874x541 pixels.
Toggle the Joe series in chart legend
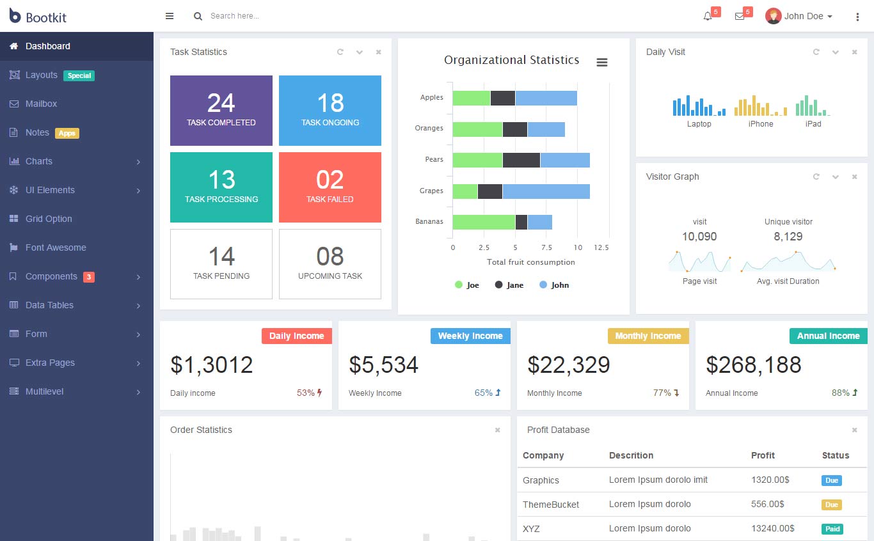[467, 285]
